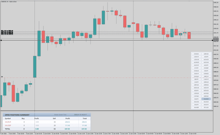Select EURJPY in the symbol changer
Viewport: 220px width, 135px height.
pyautogui.click(x=206, y=70)
